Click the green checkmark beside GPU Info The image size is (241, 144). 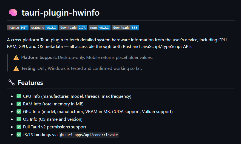(x=19, y=112)
